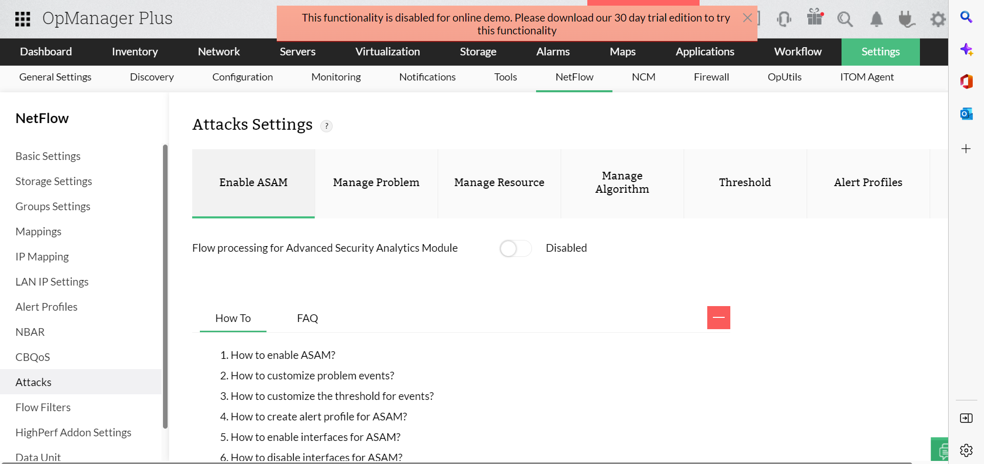Click the plug icon in the header
The width and height of the screenshot is (984, 464).
point(907,19)
